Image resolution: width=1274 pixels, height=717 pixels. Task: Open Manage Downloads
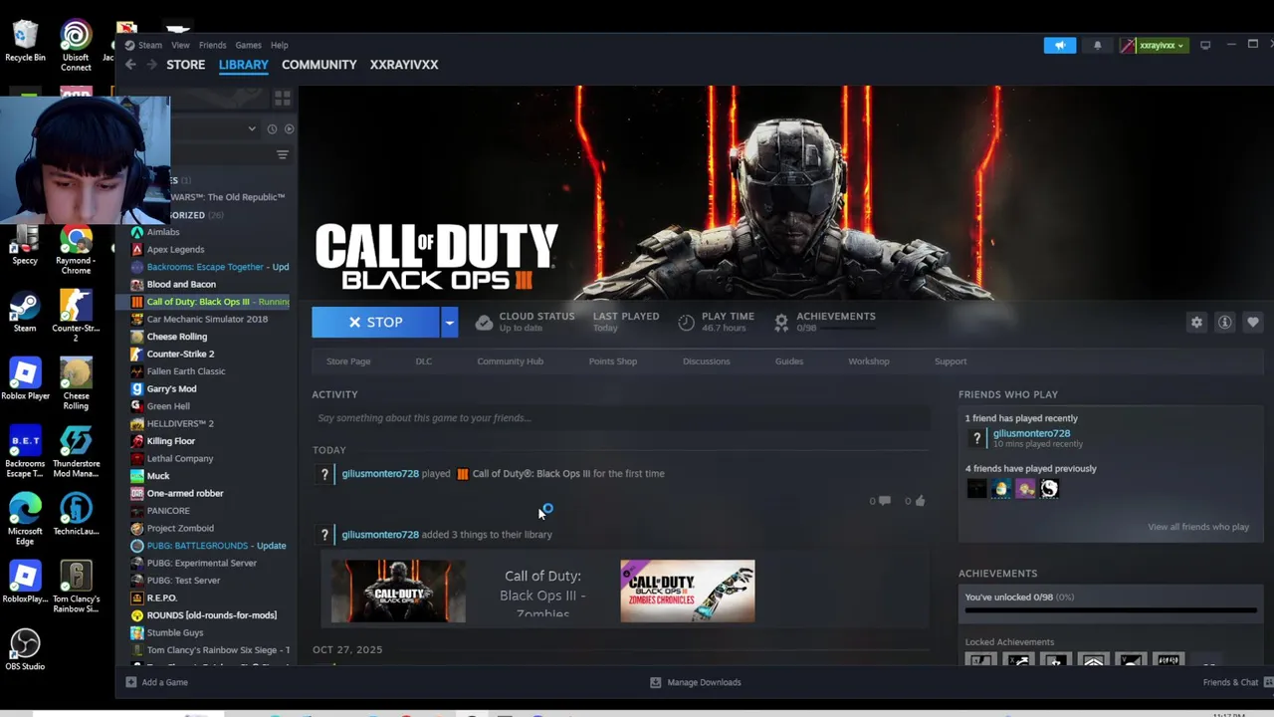click(x=695, y=682)
